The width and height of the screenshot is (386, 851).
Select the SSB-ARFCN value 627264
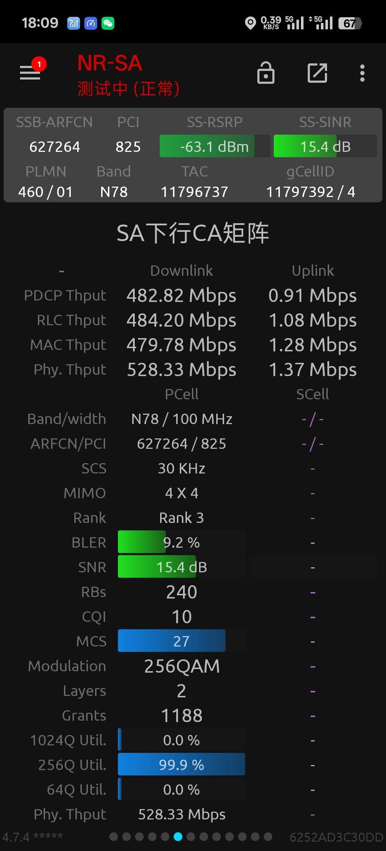click(55, 146)
